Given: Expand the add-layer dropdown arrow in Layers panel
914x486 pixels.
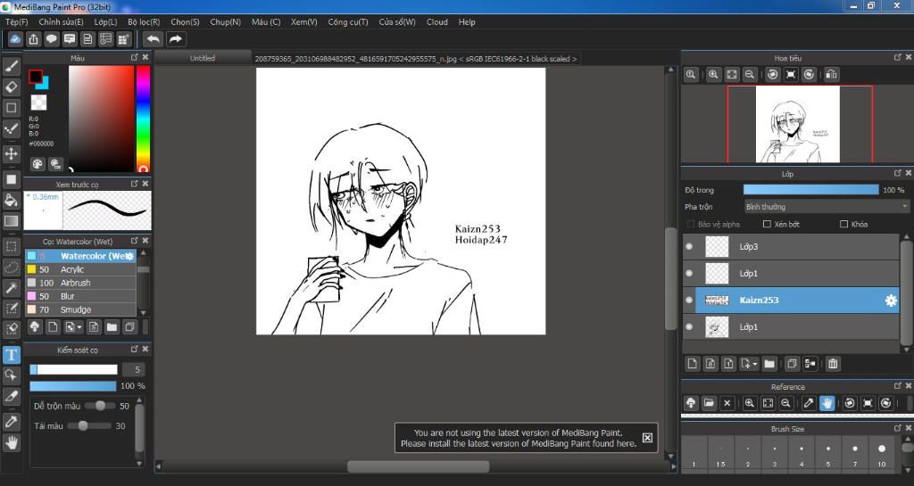Looking at the screenshot, I should coord(755,364).
